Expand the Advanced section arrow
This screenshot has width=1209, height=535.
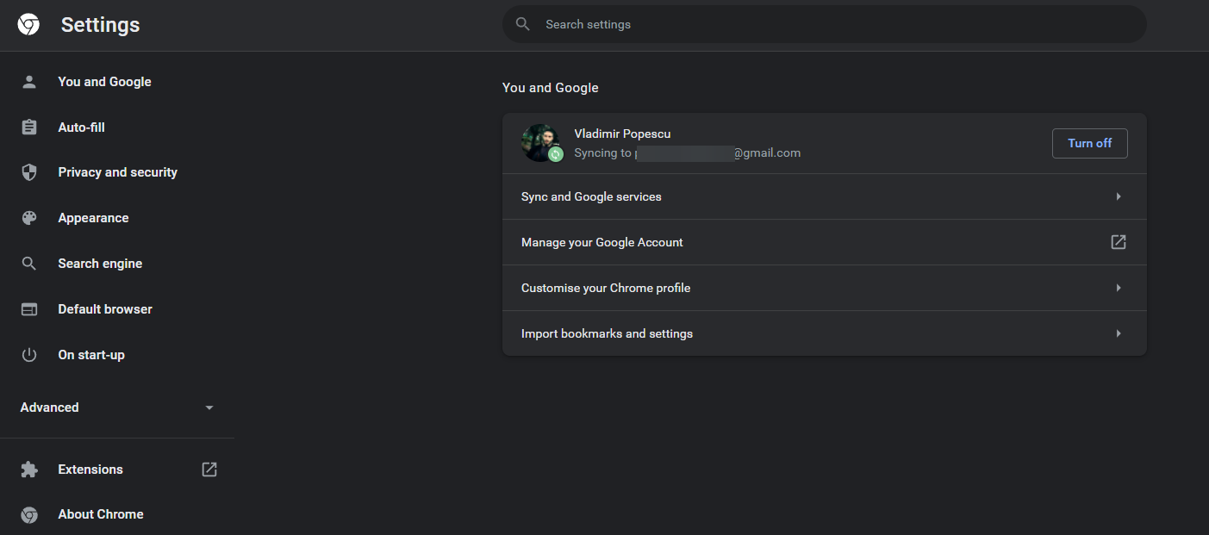[209, 407]
